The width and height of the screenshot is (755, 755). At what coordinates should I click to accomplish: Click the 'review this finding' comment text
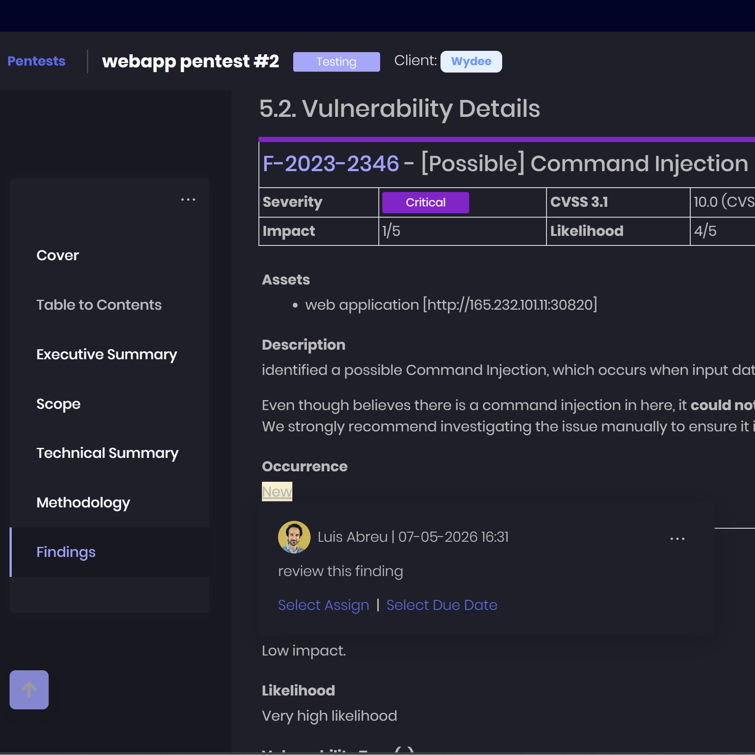point(341,571)
